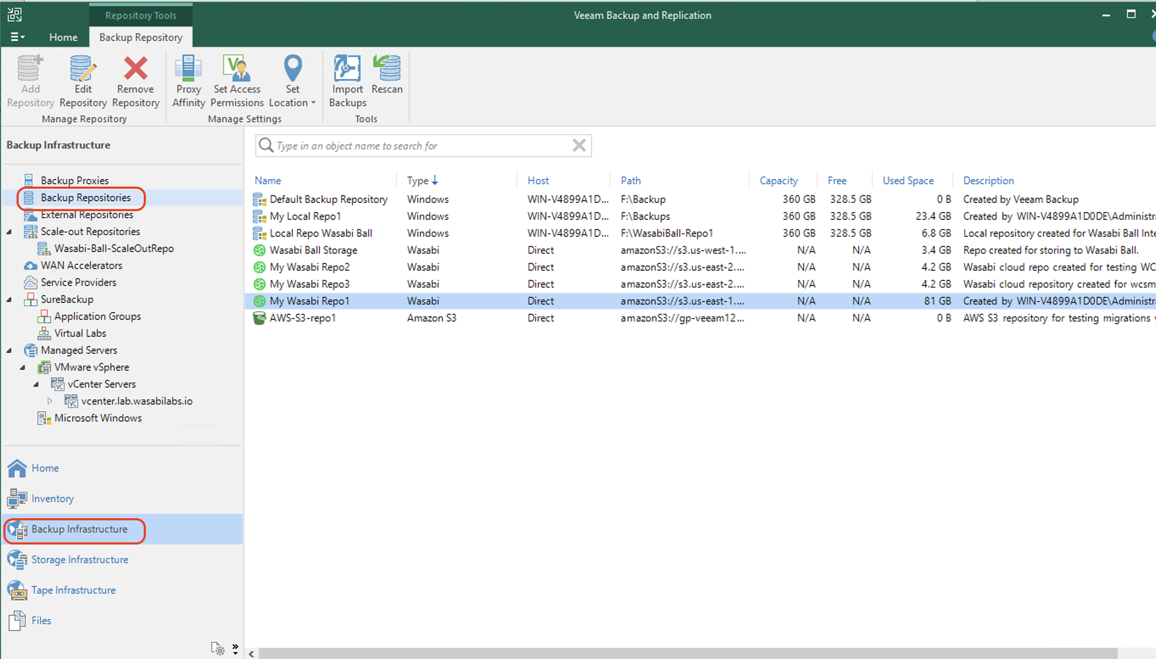The width and height of the screenshot is (1156, 659).
Task: Click the AWS-S3-repo1 bucket icon
Action: [x=260, y=318]
